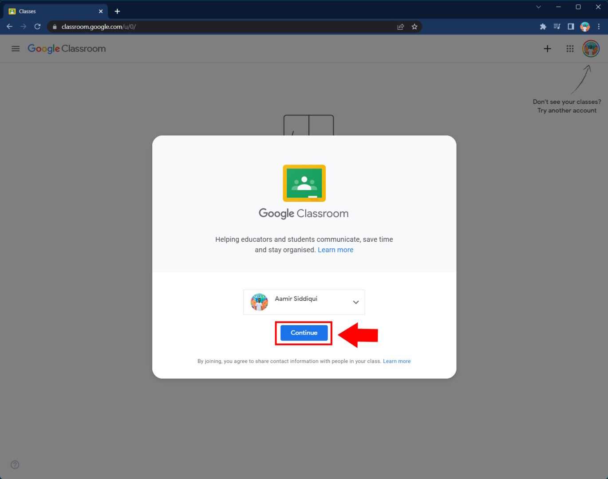608x479 pixels.
Task: Click the blue Continue button
Action: coord(304,333)
